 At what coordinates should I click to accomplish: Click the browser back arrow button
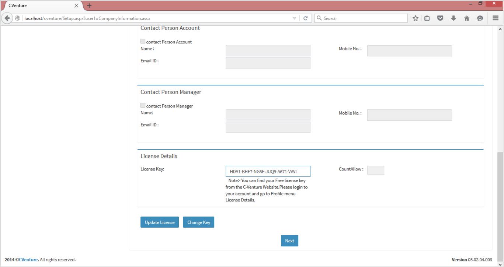tap(7, 18)
